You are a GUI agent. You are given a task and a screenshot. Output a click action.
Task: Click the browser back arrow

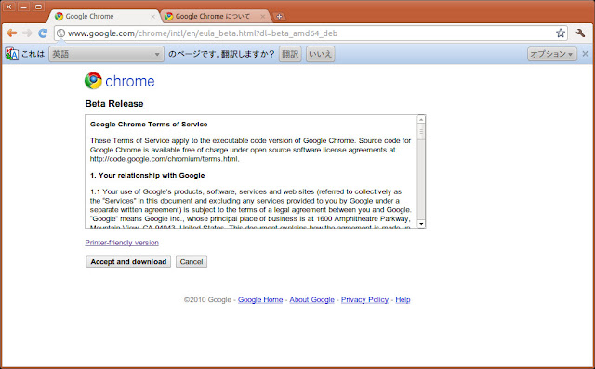12,33
